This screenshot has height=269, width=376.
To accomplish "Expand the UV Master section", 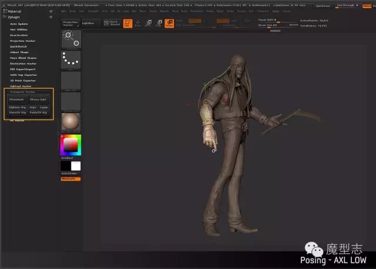I will pos(17,120).
